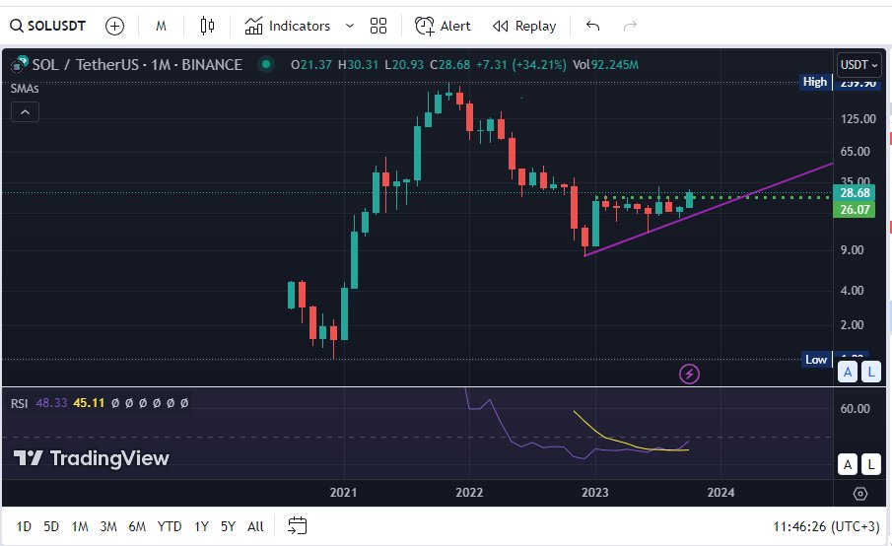Open the go-to-date calendar icon
Viewport: 892px width, 546px height.
click(x=297, y=526)
